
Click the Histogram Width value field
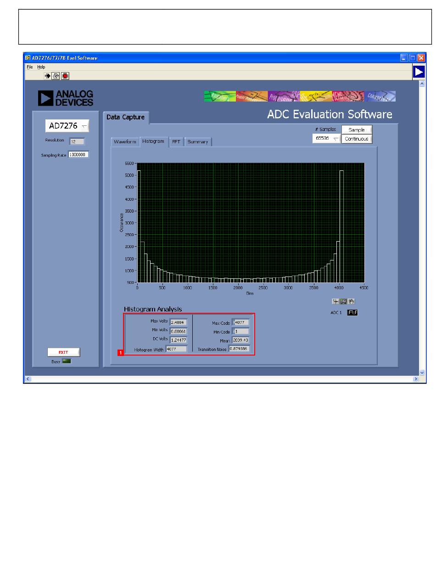(176, 349)
